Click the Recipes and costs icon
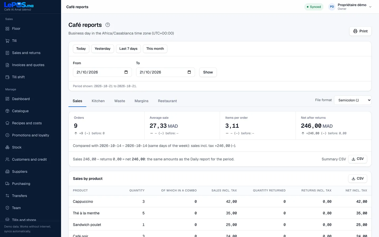379x237 pixels. pyautogui.click(x=7, y=123)
